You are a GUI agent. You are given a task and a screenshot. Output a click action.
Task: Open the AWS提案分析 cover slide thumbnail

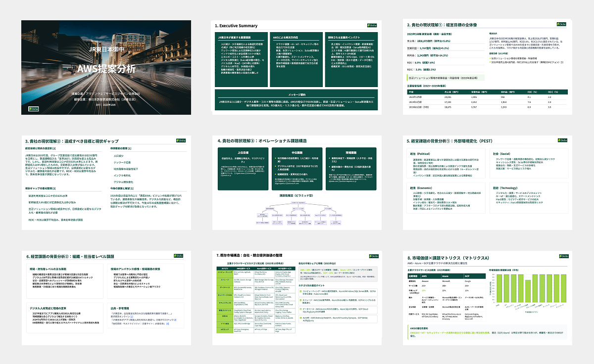[x=106, y=67]
